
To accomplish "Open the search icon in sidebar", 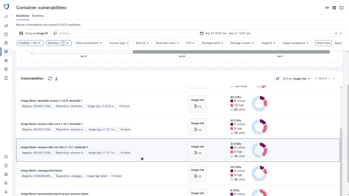I will (x=6, y=17).
